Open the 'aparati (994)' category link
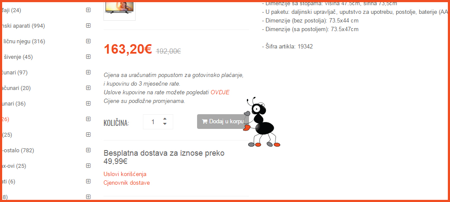The height and width of the screenshot is (202, 450). [23, 26]
